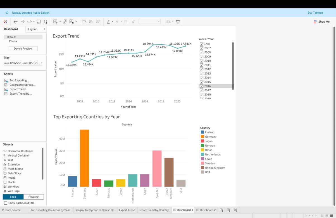Click the Presentation Mode icon
The image size is (336, 218).
pyautogui.click(x=178, y=21)
